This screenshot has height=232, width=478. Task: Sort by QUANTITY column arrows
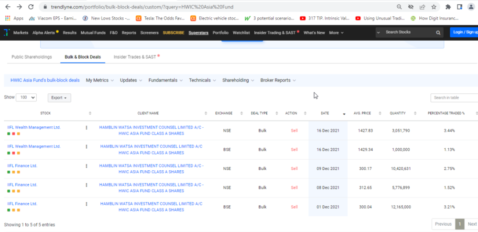click(x=415, y=113)
